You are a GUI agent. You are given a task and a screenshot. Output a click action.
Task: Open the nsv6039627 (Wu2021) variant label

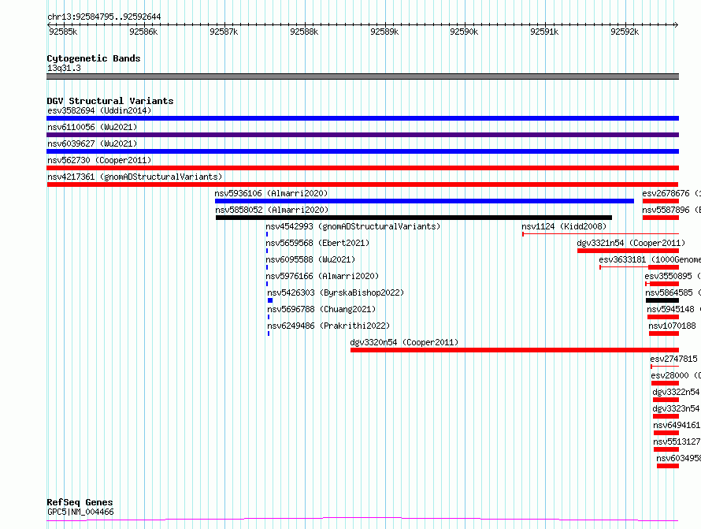[92, 143]
